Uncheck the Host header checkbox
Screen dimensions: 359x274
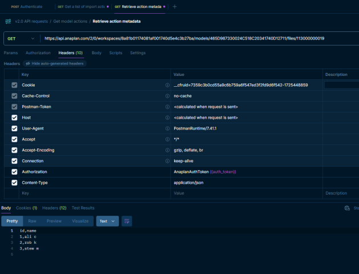point(14,118)
